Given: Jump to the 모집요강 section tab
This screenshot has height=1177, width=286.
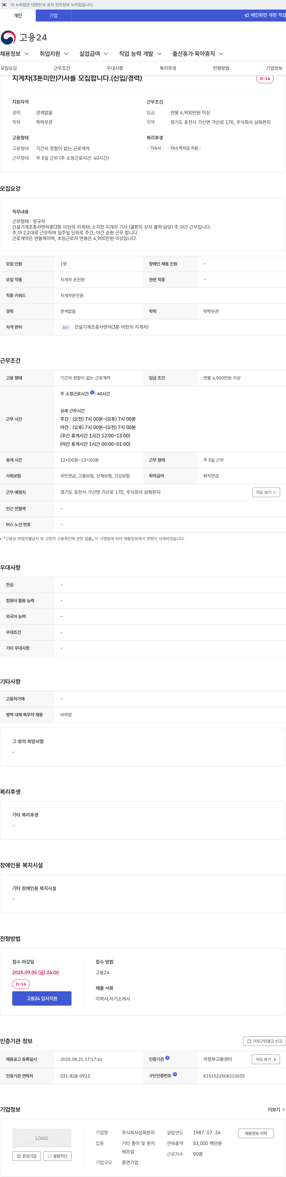Looking at the screenshot, I should [9, 68].
